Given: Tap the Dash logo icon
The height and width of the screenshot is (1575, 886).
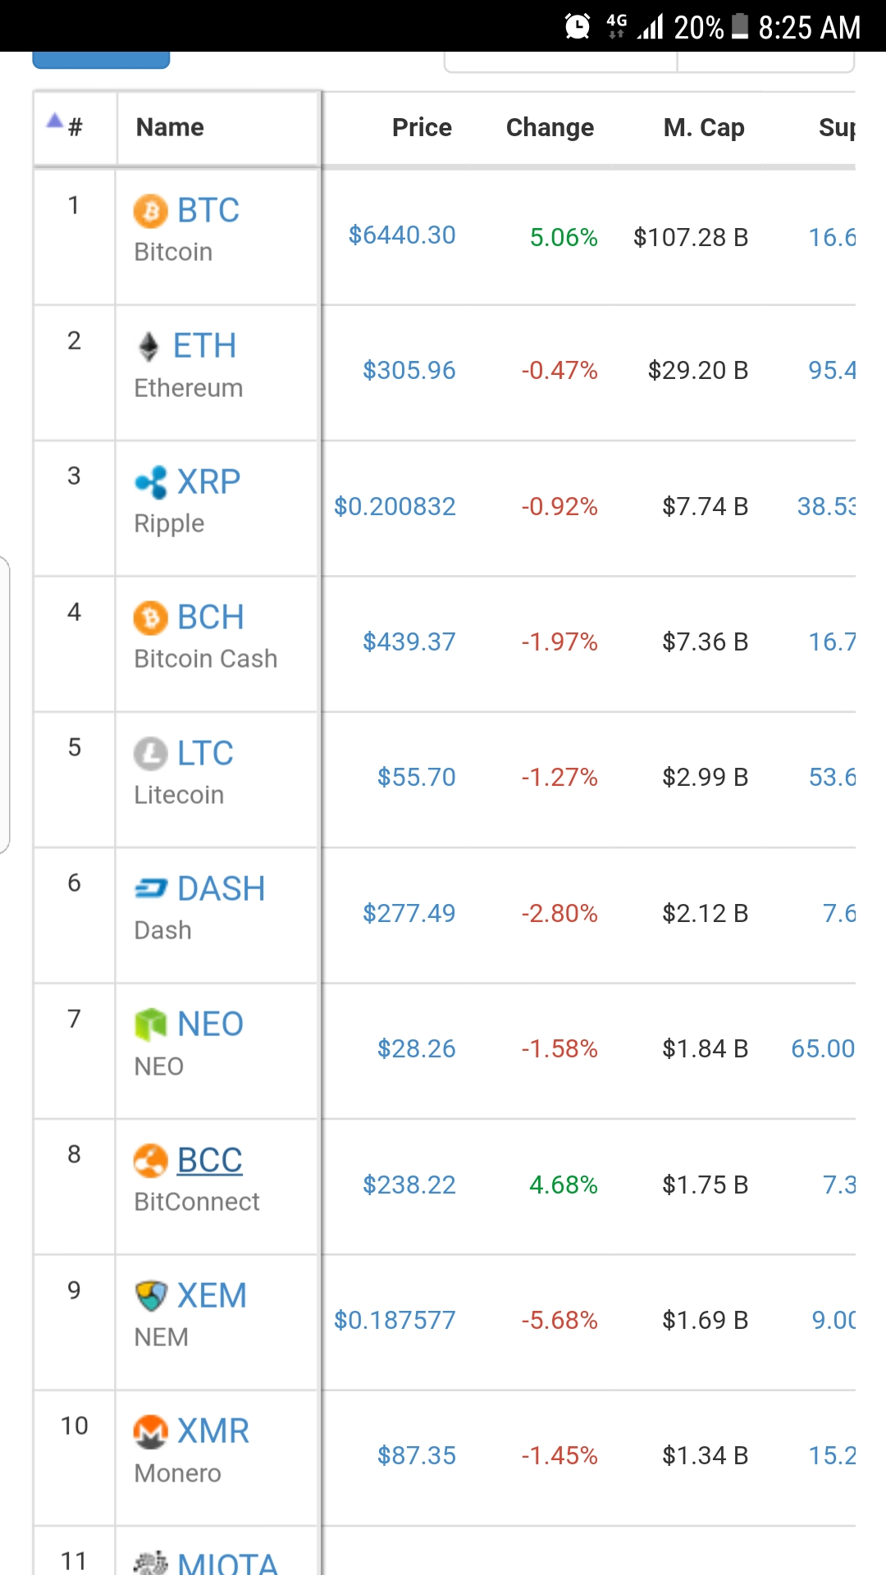Looking at the screenshot, I should click(x=151, y=888).
